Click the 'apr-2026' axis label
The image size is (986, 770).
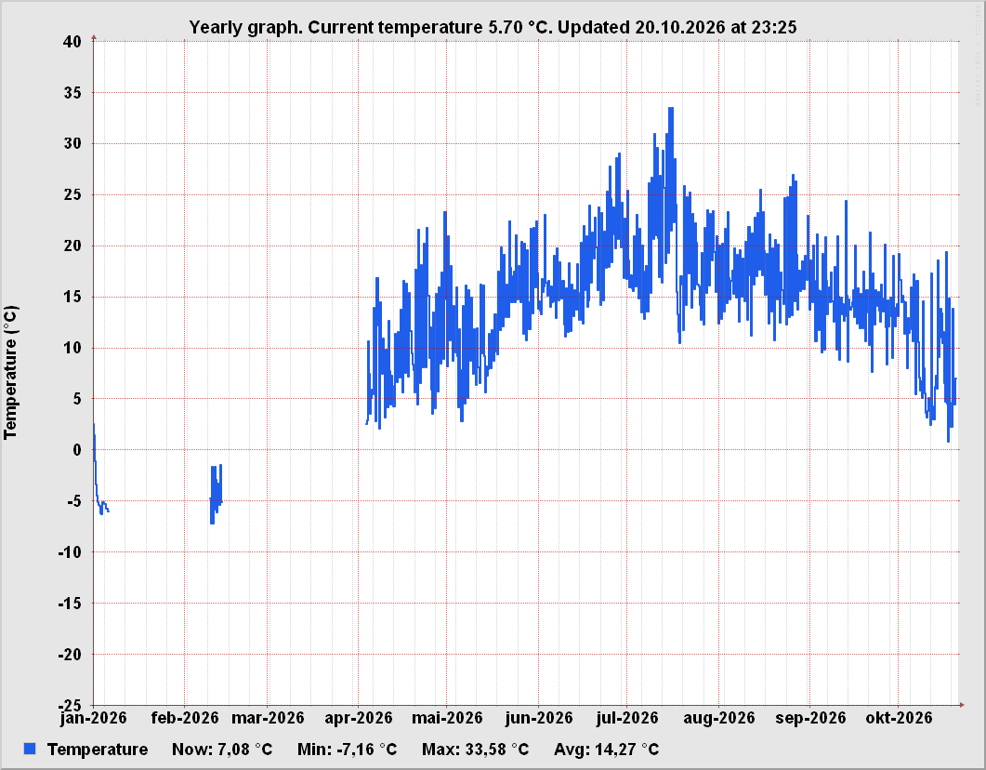(359, 718)
